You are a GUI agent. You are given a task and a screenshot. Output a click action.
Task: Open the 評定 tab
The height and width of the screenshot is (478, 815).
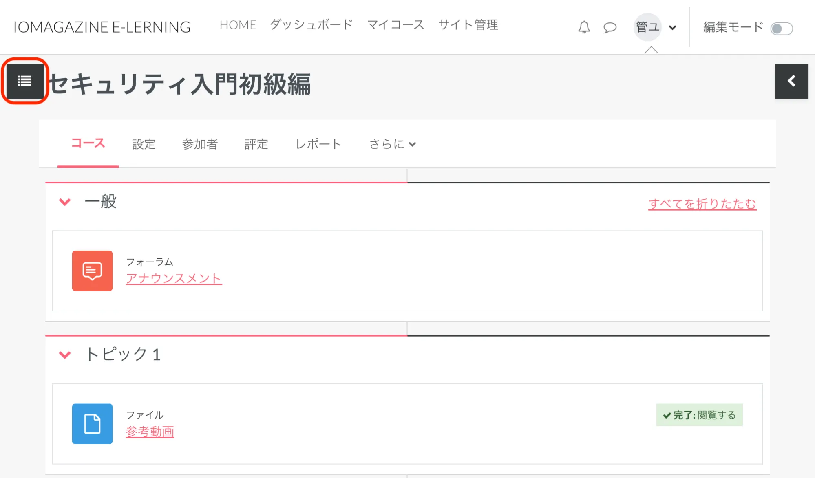(256, 144)
